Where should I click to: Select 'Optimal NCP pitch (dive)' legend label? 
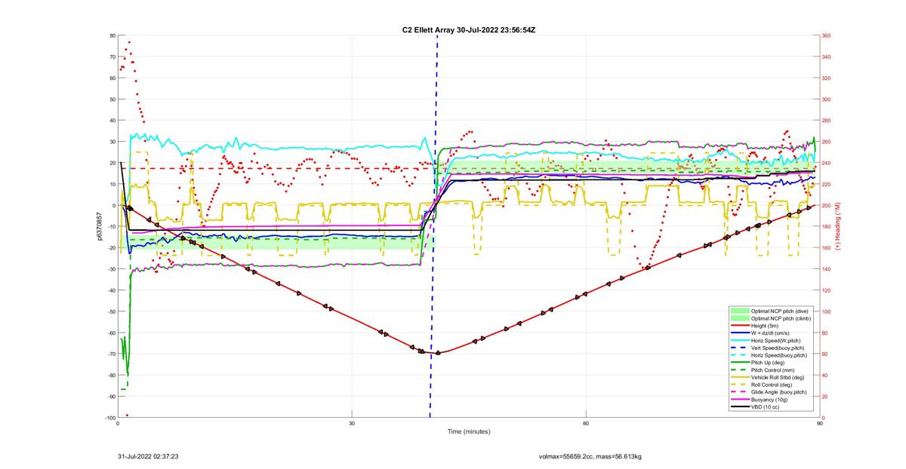(780, 311)
